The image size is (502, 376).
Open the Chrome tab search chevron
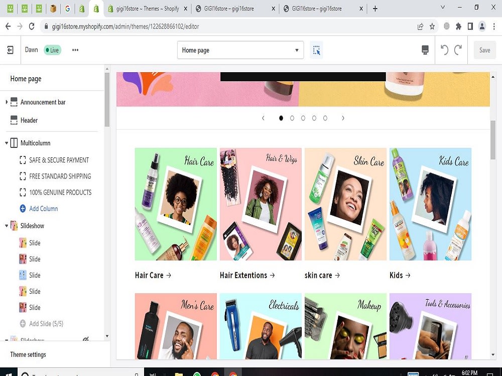click(443, 7)
